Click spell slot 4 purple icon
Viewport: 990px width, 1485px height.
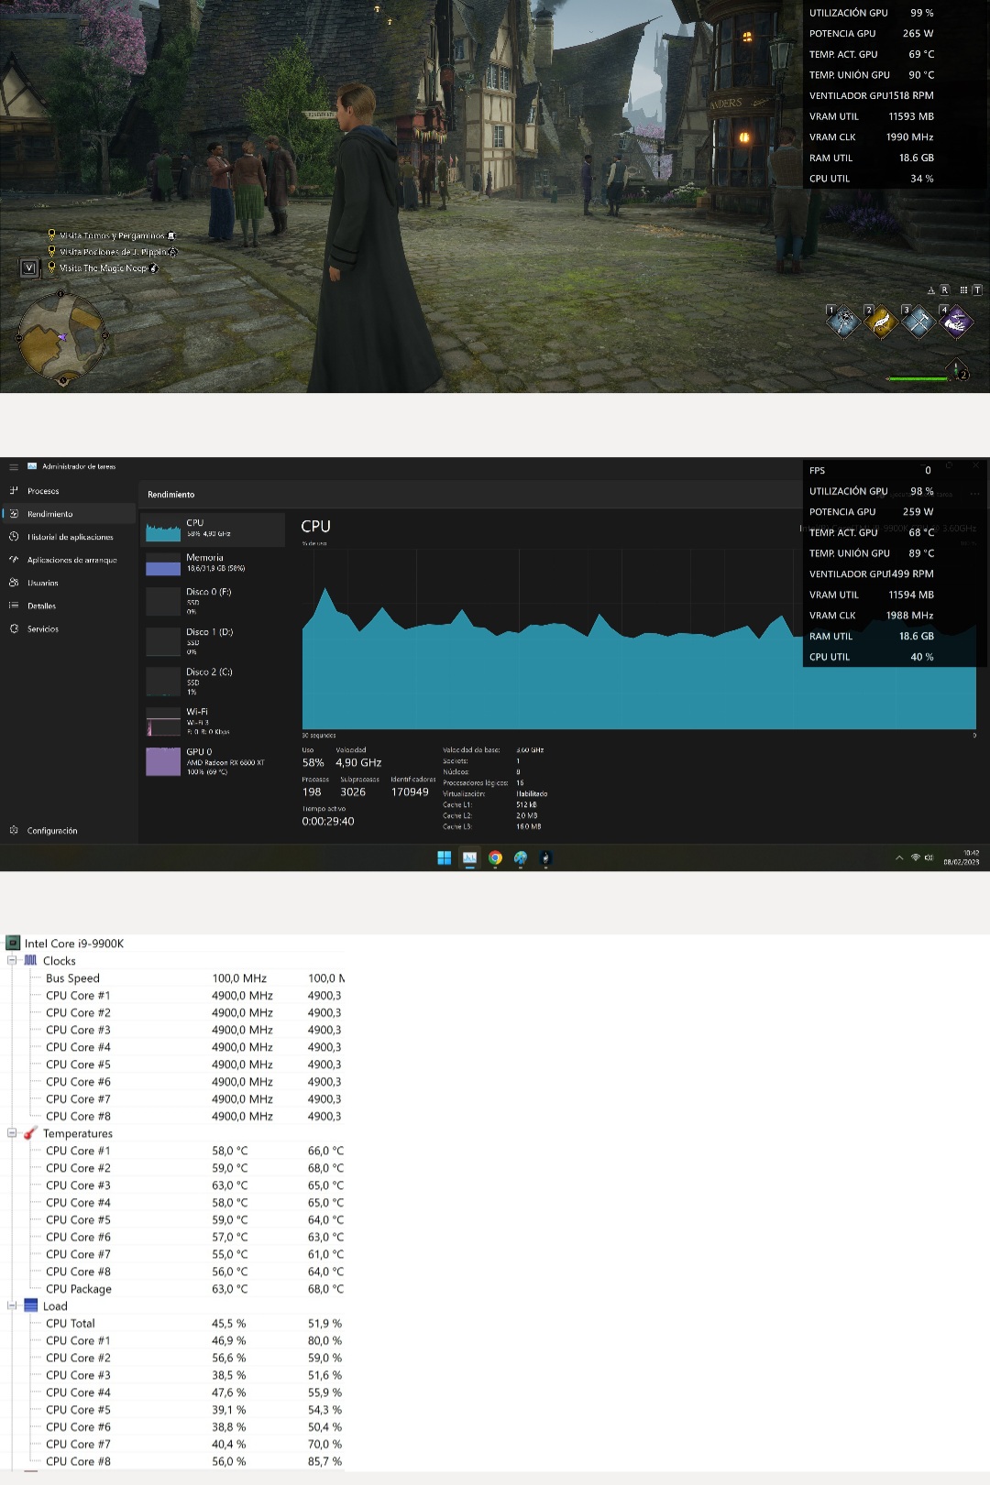(956, 322)
